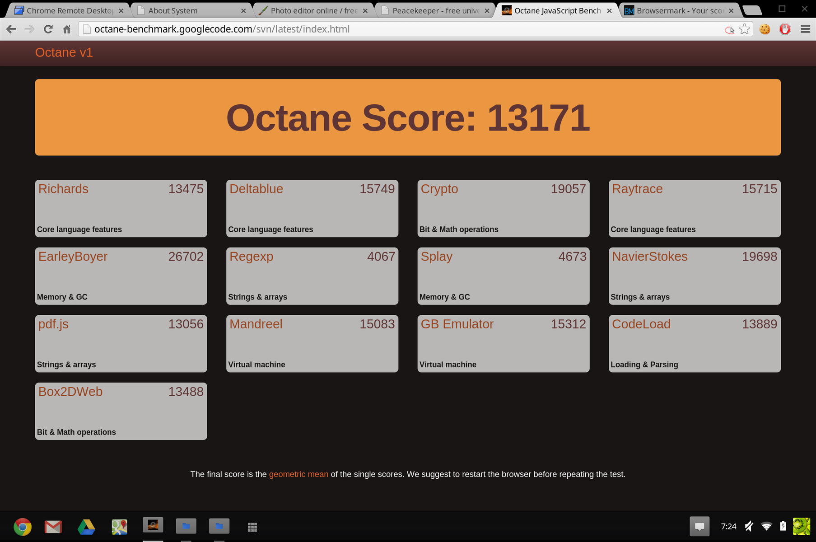This screenshot has width=816, height=542.
Task: Open the apps grid launcher
Action: (x=252, y=527)
